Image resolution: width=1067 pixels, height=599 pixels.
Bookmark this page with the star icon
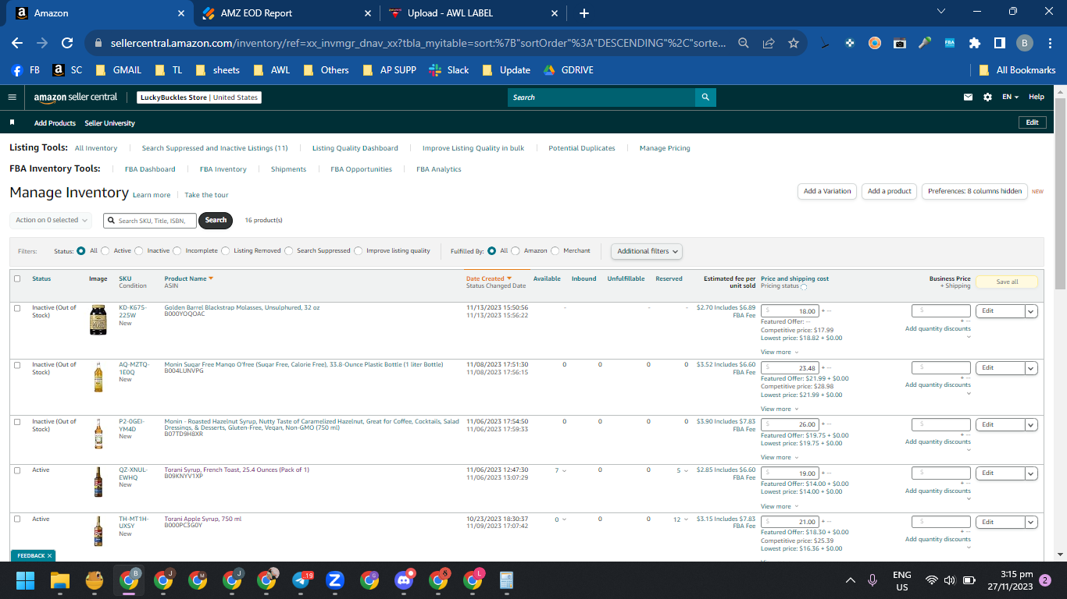(794, 44)
